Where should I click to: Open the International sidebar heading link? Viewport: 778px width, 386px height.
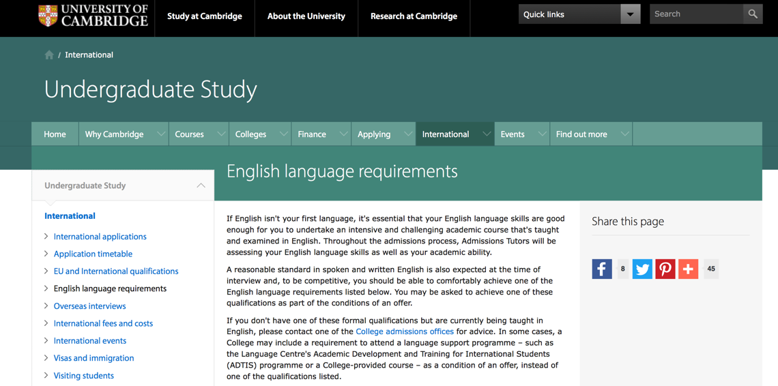pyautogui.click(x=70, y=216)
